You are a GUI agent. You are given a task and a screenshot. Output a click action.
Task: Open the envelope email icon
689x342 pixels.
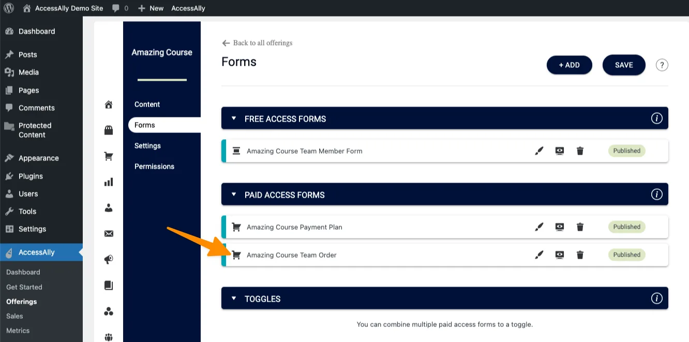click(109, 234)
